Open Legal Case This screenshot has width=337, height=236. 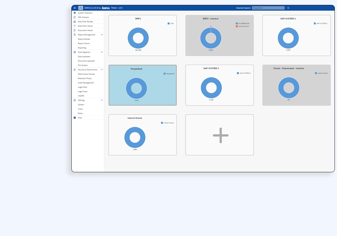click(82, 92)
